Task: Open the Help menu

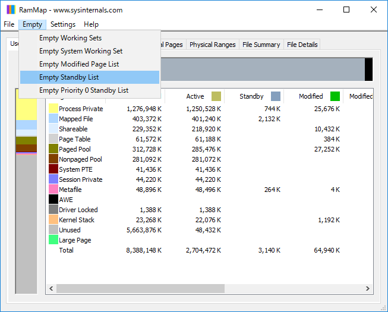Action: click(x=91, y=24)
